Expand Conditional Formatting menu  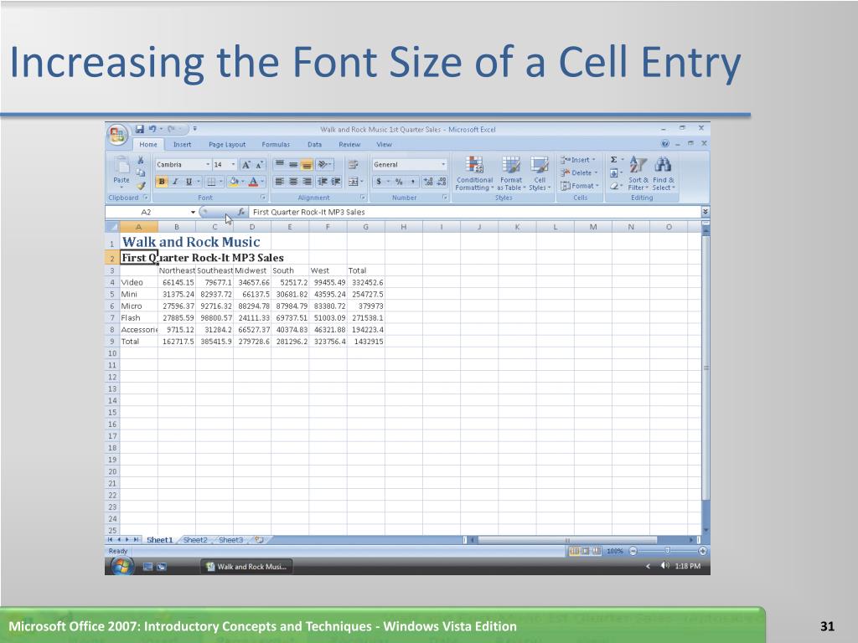[x=474, y=174]
